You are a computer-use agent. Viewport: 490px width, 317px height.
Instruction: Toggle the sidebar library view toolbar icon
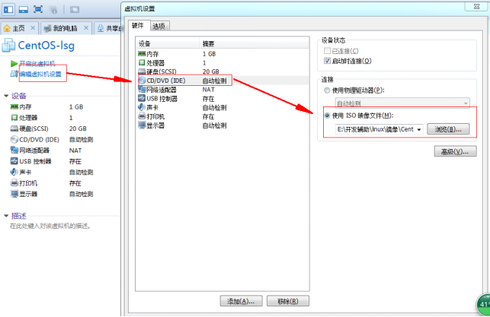[8, 9]
